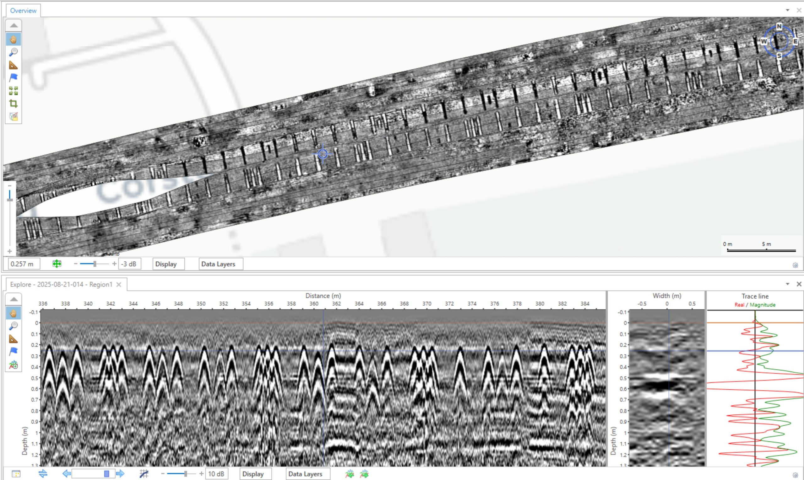804x480 pixels.
Task: Click the add annotation icon in Explore tool panel
Action: (x=13, y=365)
